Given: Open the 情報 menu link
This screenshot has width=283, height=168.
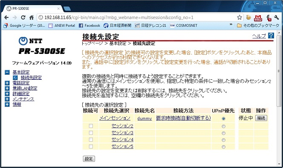Looking at the screenshot, I should pos(17,104).
